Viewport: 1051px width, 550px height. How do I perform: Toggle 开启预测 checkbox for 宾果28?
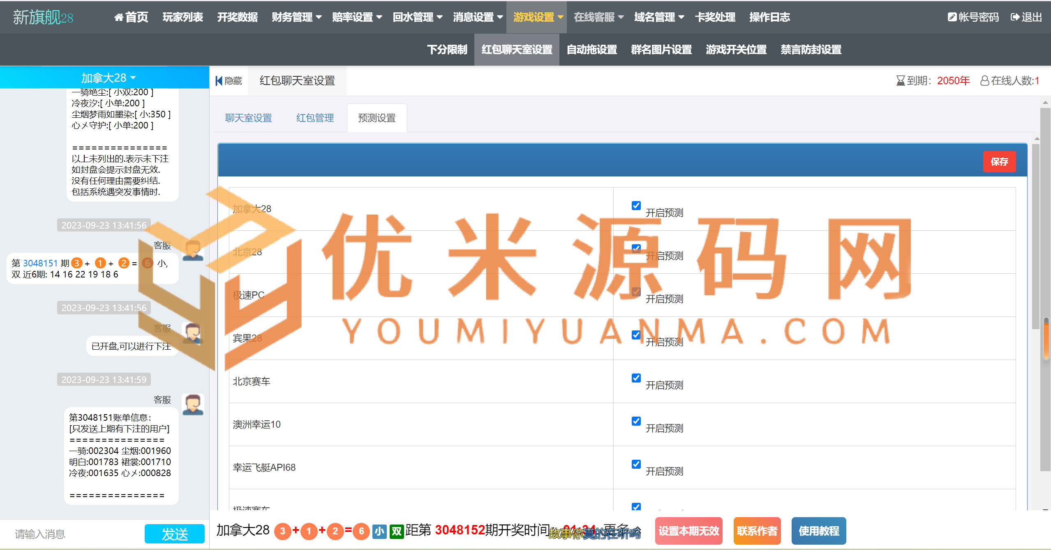[x=636, y=335]
